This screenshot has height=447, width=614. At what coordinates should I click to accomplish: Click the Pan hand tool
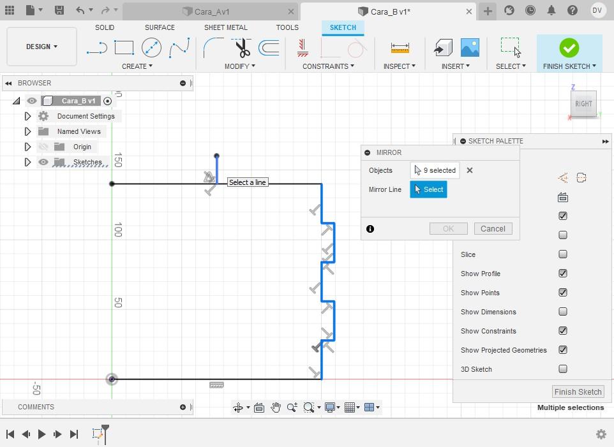click(x=276, y=407)
